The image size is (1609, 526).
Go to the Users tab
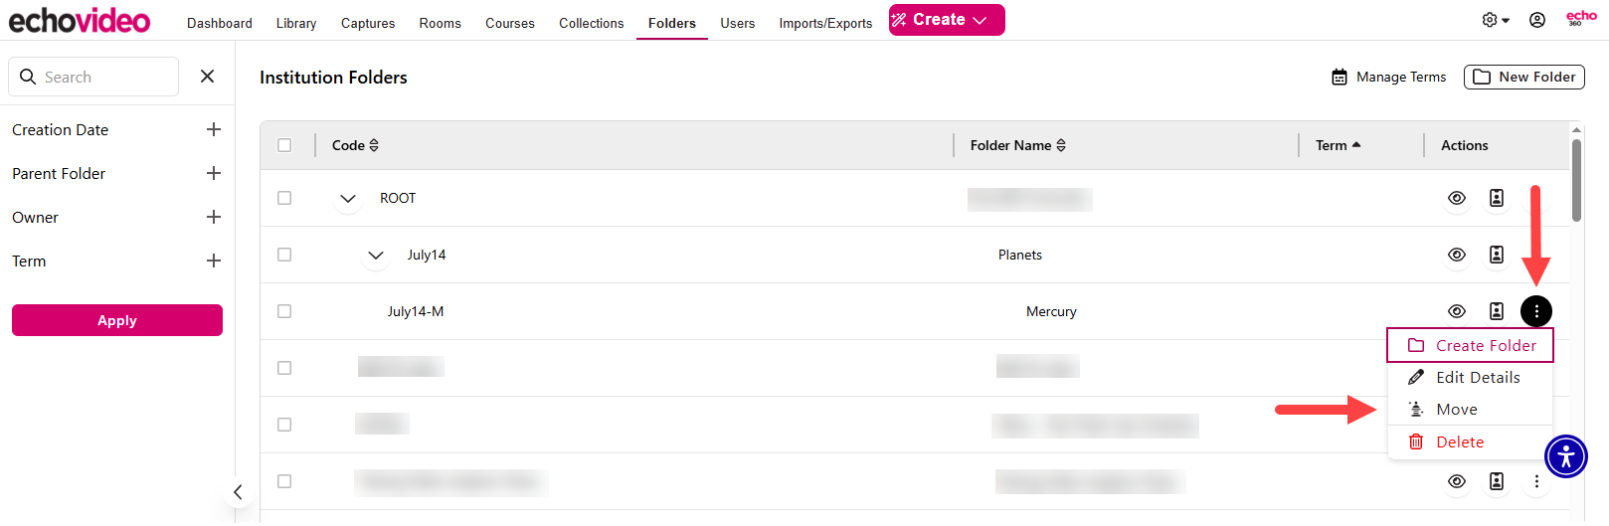[x=738, y=23]
